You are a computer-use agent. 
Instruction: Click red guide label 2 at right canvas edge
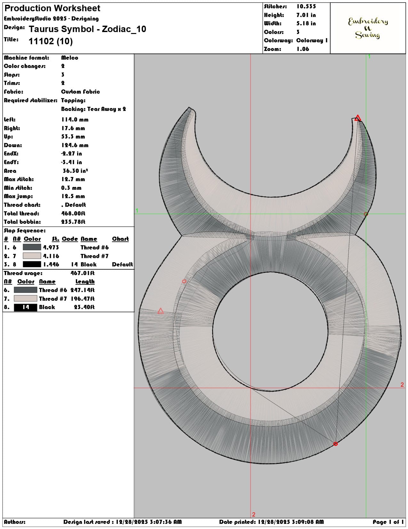402,385
